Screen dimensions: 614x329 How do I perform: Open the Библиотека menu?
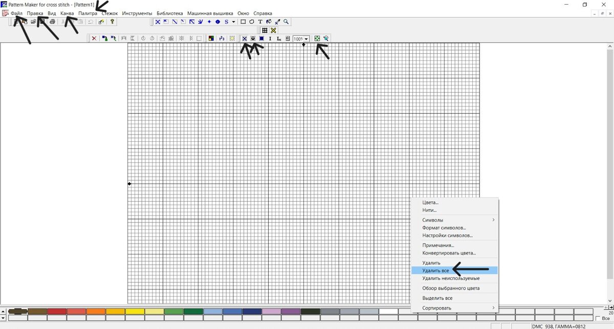pos(170,13)
